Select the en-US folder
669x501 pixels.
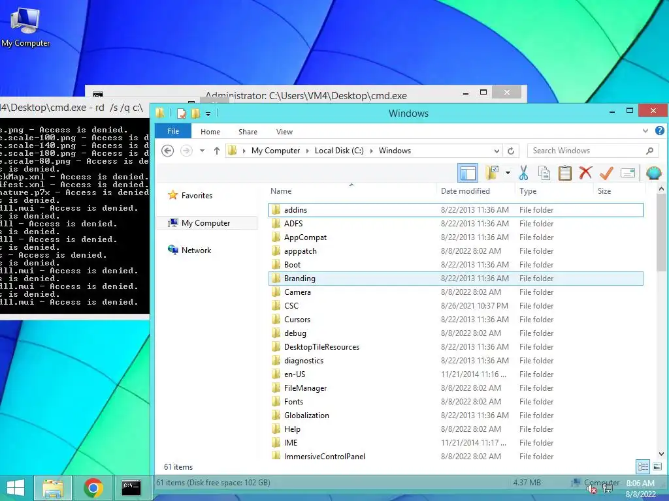[455, 374]
